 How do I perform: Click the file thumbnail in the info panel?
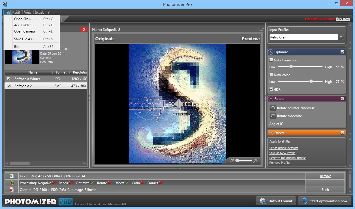(x=22, y=56)
